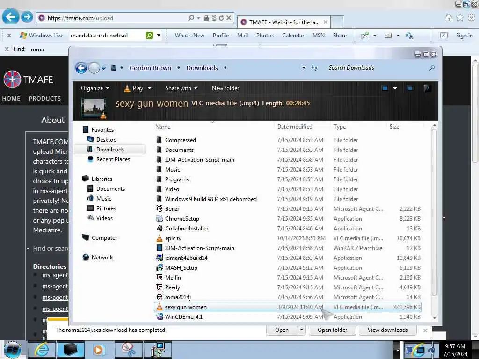Viewport: 479px width, 359px height.
Task: Select Recent Places in navigation pane
Action: (113, 159)
